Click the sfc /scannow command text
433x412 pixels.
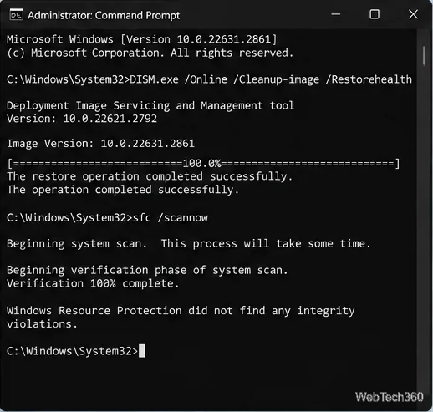click(x=171, y=217)
